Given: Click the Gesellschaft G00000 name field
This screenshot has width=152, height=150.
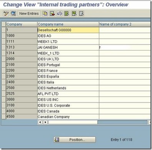Looking at the screenshot, I should coord(68,30).
